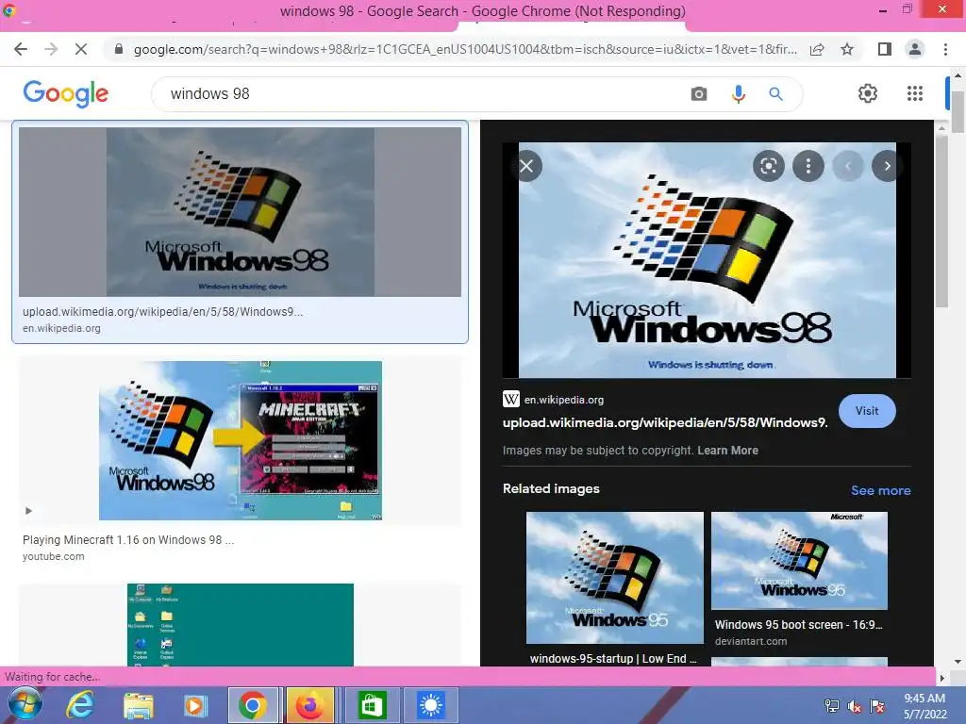Viewport: 966px width, 724px height.
Task: Click Playing Minecraft 1.16 on Windows 98 title
Action: tap(128, 540)
